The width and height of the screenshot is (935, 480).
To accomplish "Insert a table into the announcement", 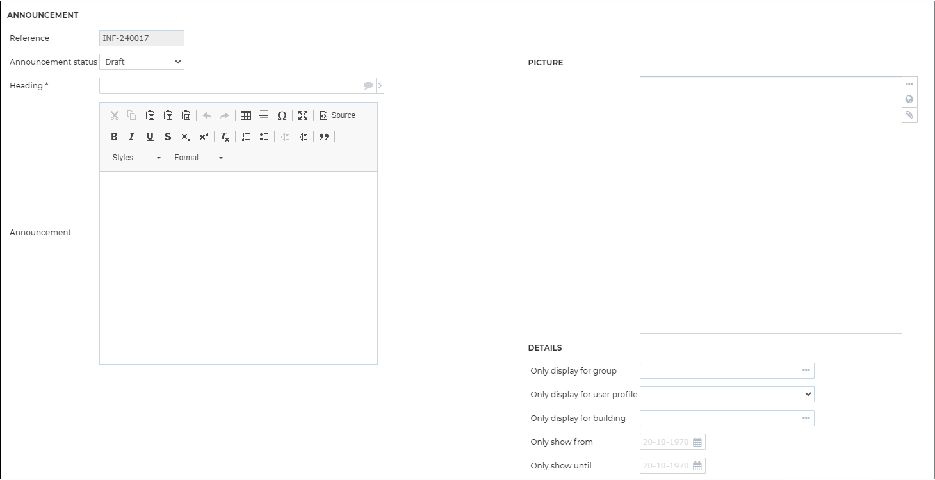I will 246,115.
